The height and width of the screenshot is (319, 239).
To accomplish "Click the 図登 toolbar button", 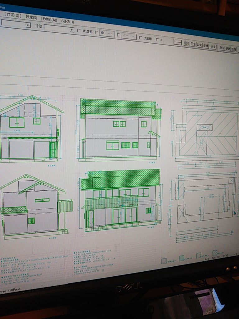I will click(x=193, y=45).
